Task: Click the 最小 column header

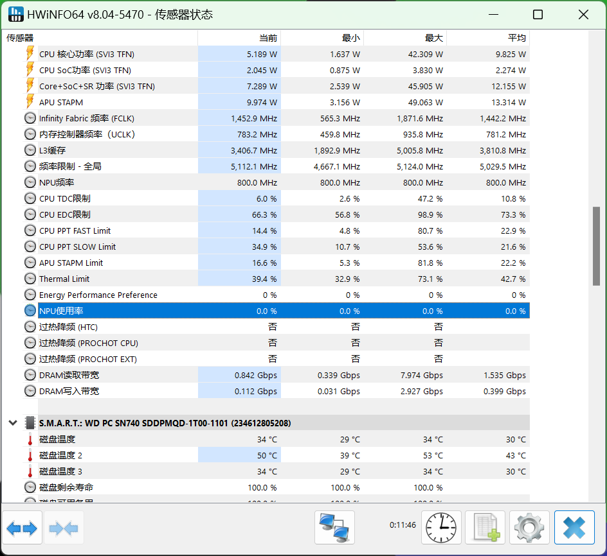Action: pyautogui.click(x=322, y=38)
